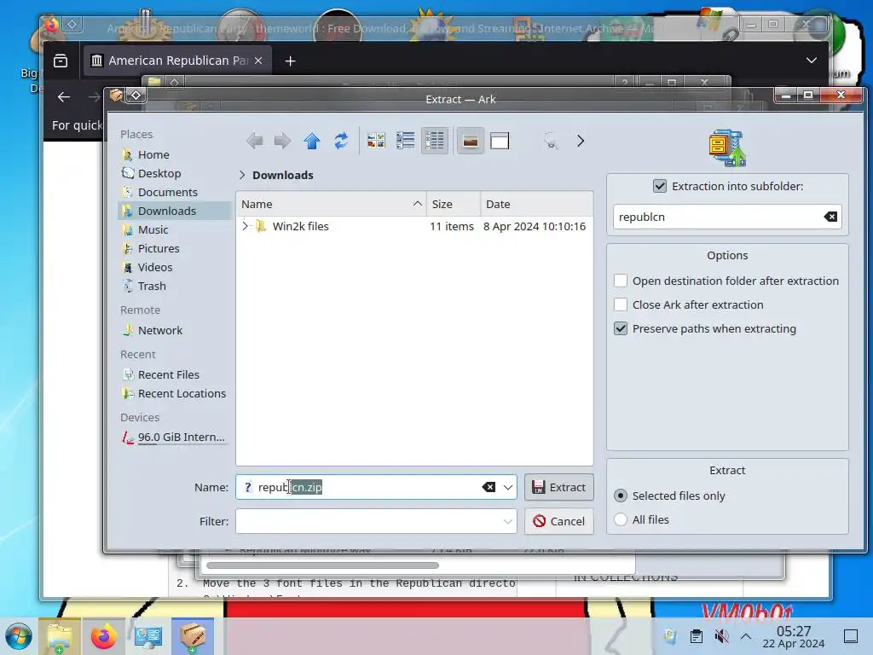Open a new Firefox tab
The image size is (873, 655).
click(290, 61)
